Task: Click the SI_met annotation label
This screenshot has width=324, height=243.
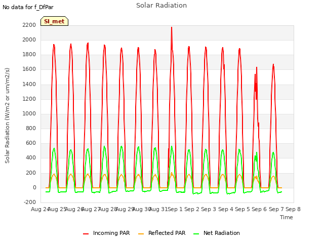Action: [x=54, y=21]
